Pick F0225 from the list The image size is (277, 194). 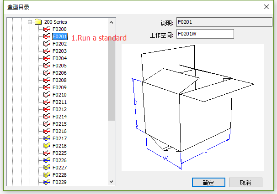(x=59, y=153)
